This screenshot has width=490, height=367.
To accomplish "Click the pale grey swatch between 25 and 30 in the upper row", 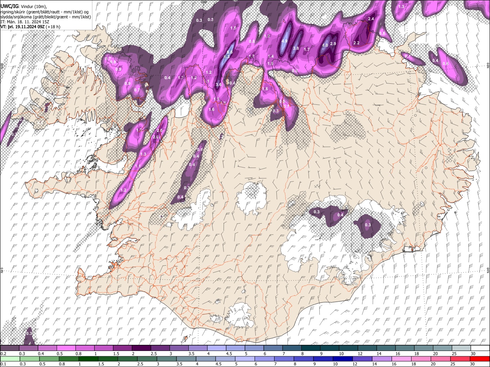I will coord(461,348).
